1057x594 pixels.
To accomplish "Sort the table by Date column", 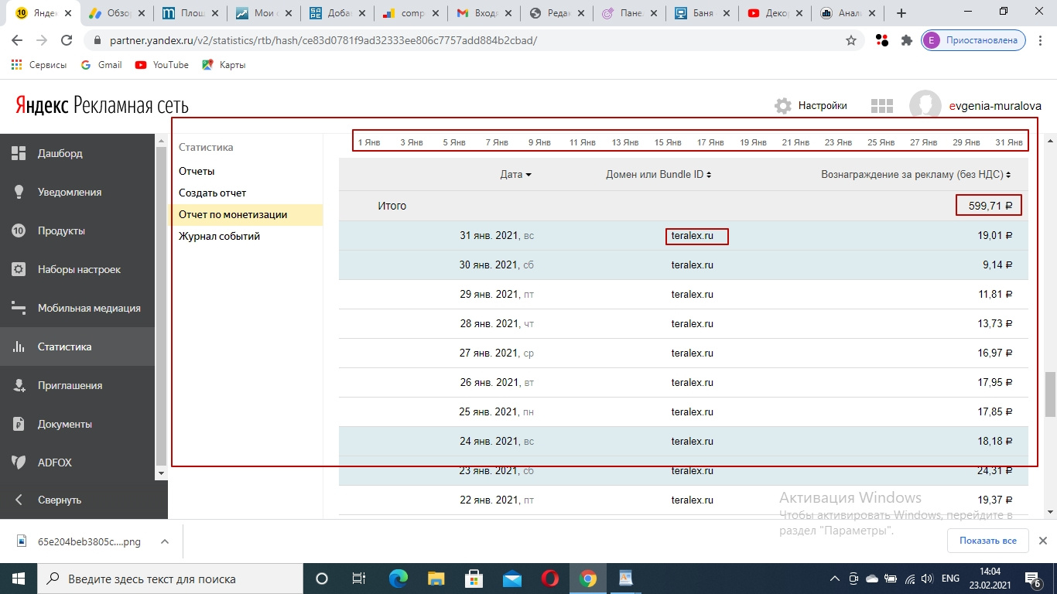I will coord(515,175).
